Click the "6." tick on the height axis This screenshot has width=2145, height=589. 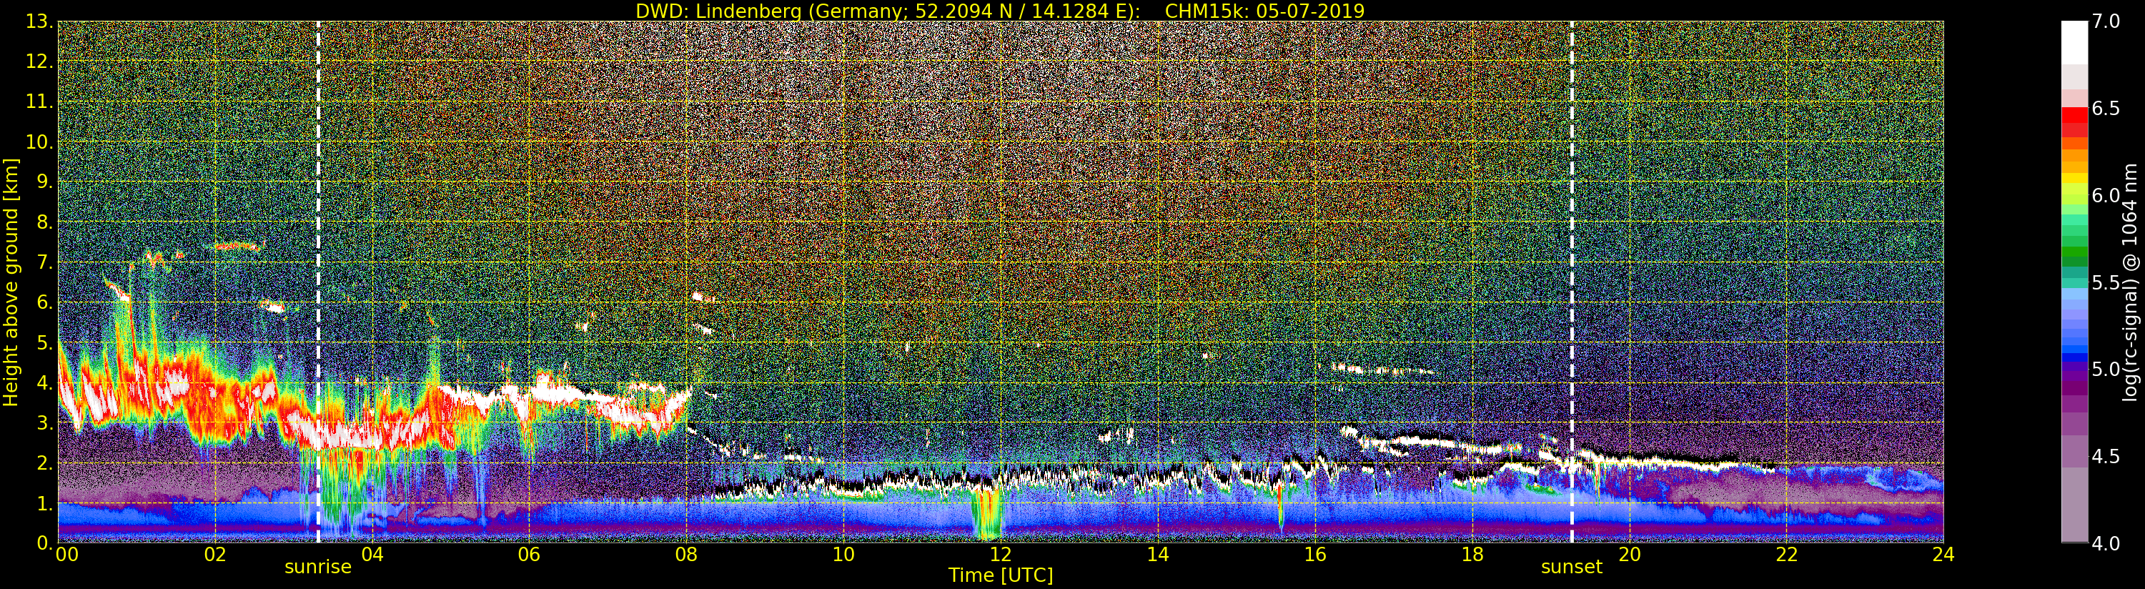tap(45, 302)
